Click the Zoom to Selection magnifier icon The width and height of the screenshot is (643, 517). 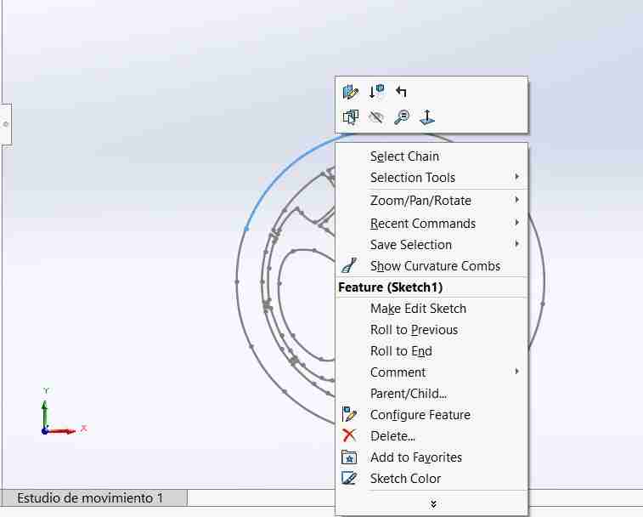click(x=402, y=117)
